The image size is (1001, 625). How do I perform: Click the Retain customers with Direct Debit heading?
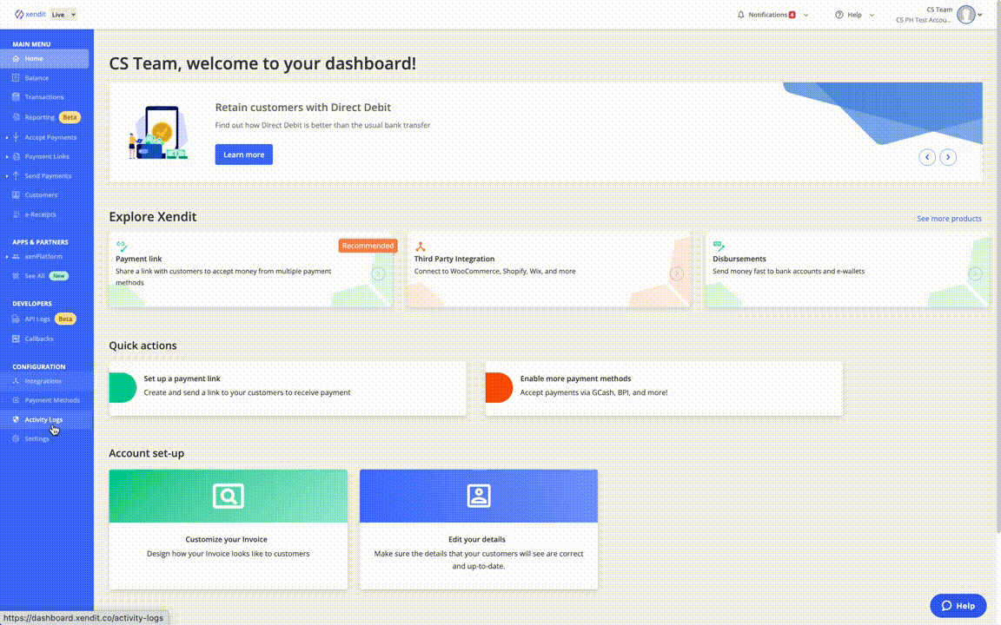click(x=303, y=108)
